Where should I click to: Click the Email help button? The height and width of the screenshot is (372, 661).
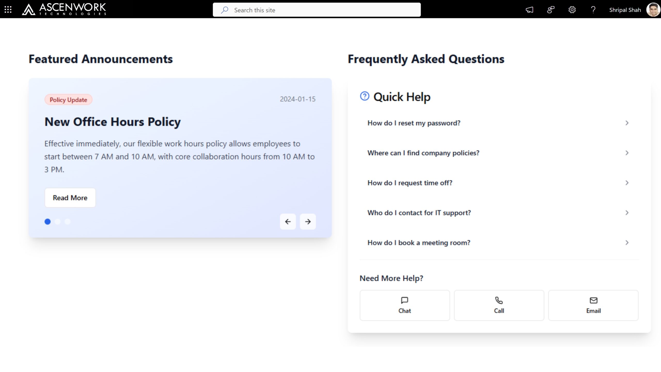pyautogui.click(x=593, y=305)
